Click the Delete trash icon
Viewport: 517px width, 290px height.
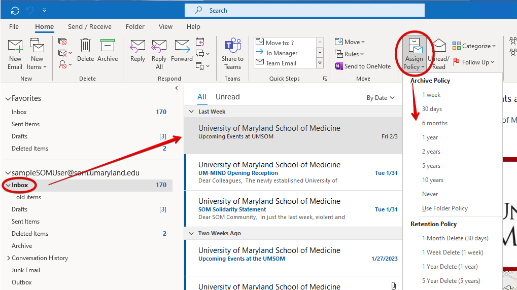tap(85, 51)
